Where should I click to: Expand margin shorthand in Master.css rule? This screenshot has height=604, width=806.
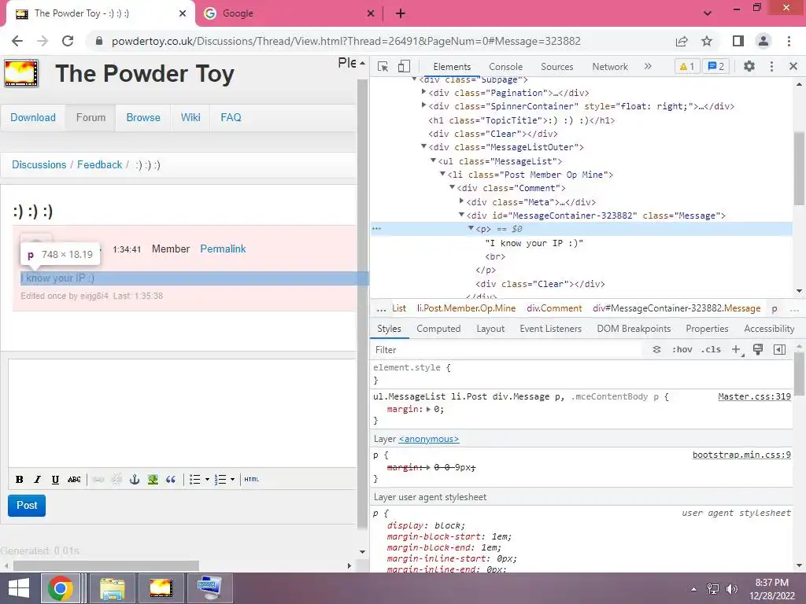[428, 409]
